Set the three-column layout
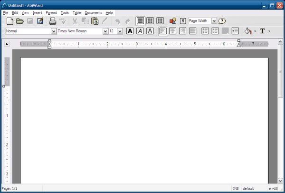Viewport: 285px width, 193px height. [160, 21]
